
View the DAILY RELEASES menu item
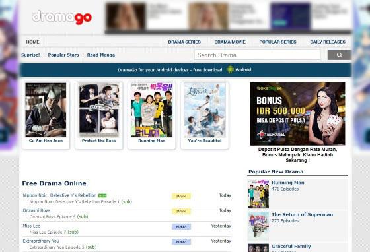(328, 42)
